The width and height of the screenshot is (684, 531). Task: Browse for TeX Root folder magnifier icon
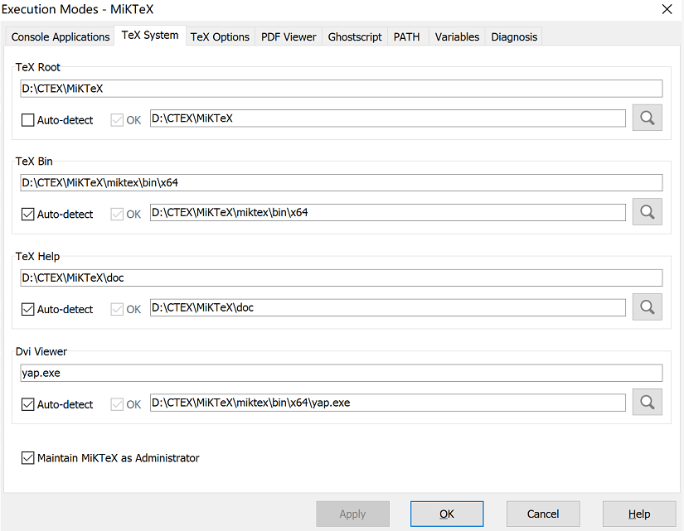(x=648, y=118)
